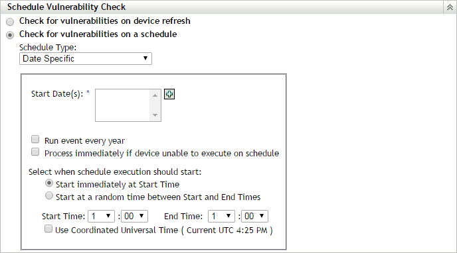Click inside the Start Date(s) list box
The width and height of the screenshot is (457, 253).
[x=122, y=105]
